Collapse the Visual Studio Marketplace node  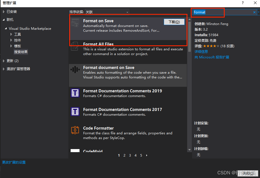coord(6,29)
